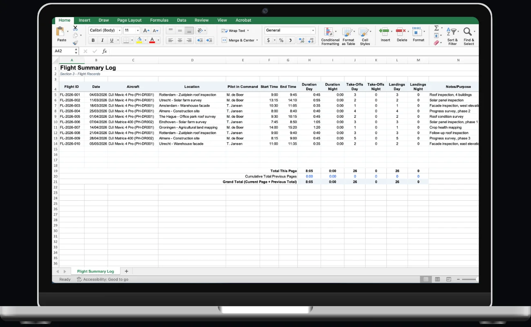Open the Review tab
This screenshot has width=531, height=327.
coord(202,20)
